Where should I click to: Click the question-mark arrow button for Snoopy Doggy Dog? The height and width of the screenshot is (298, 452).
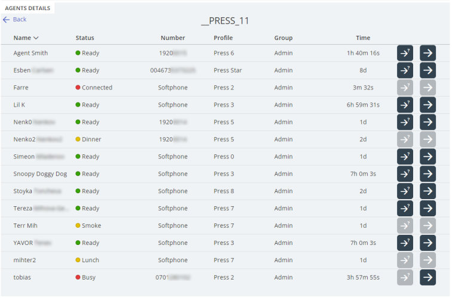405,174
